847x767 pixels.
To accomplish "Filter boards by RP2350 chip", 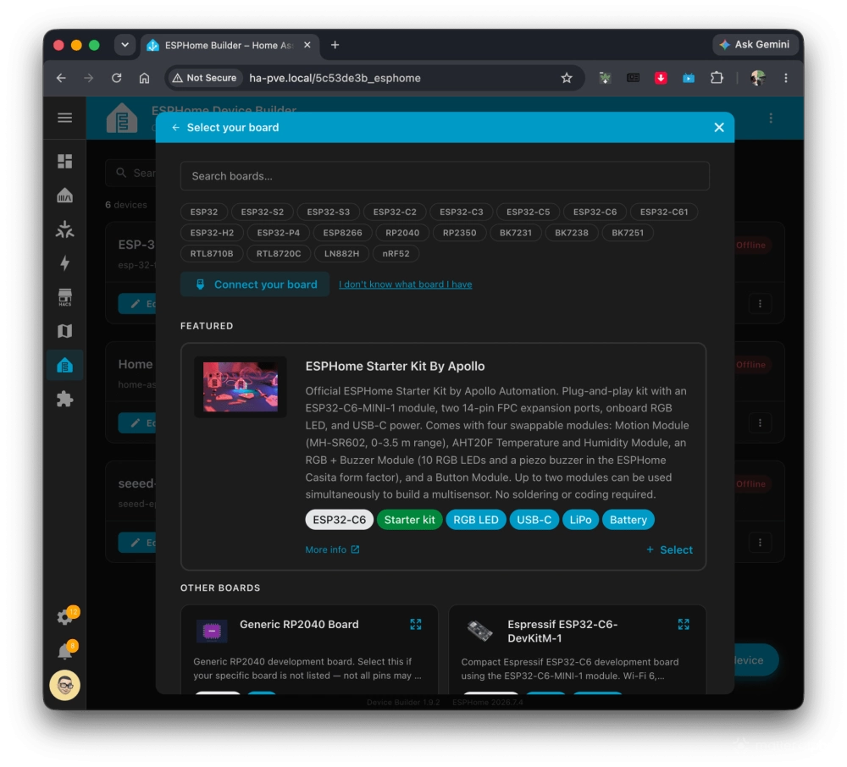I will [x=459, y=233].
